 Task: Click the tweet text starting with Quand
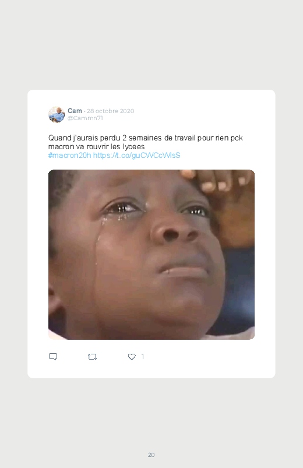(x=145, y=142)
